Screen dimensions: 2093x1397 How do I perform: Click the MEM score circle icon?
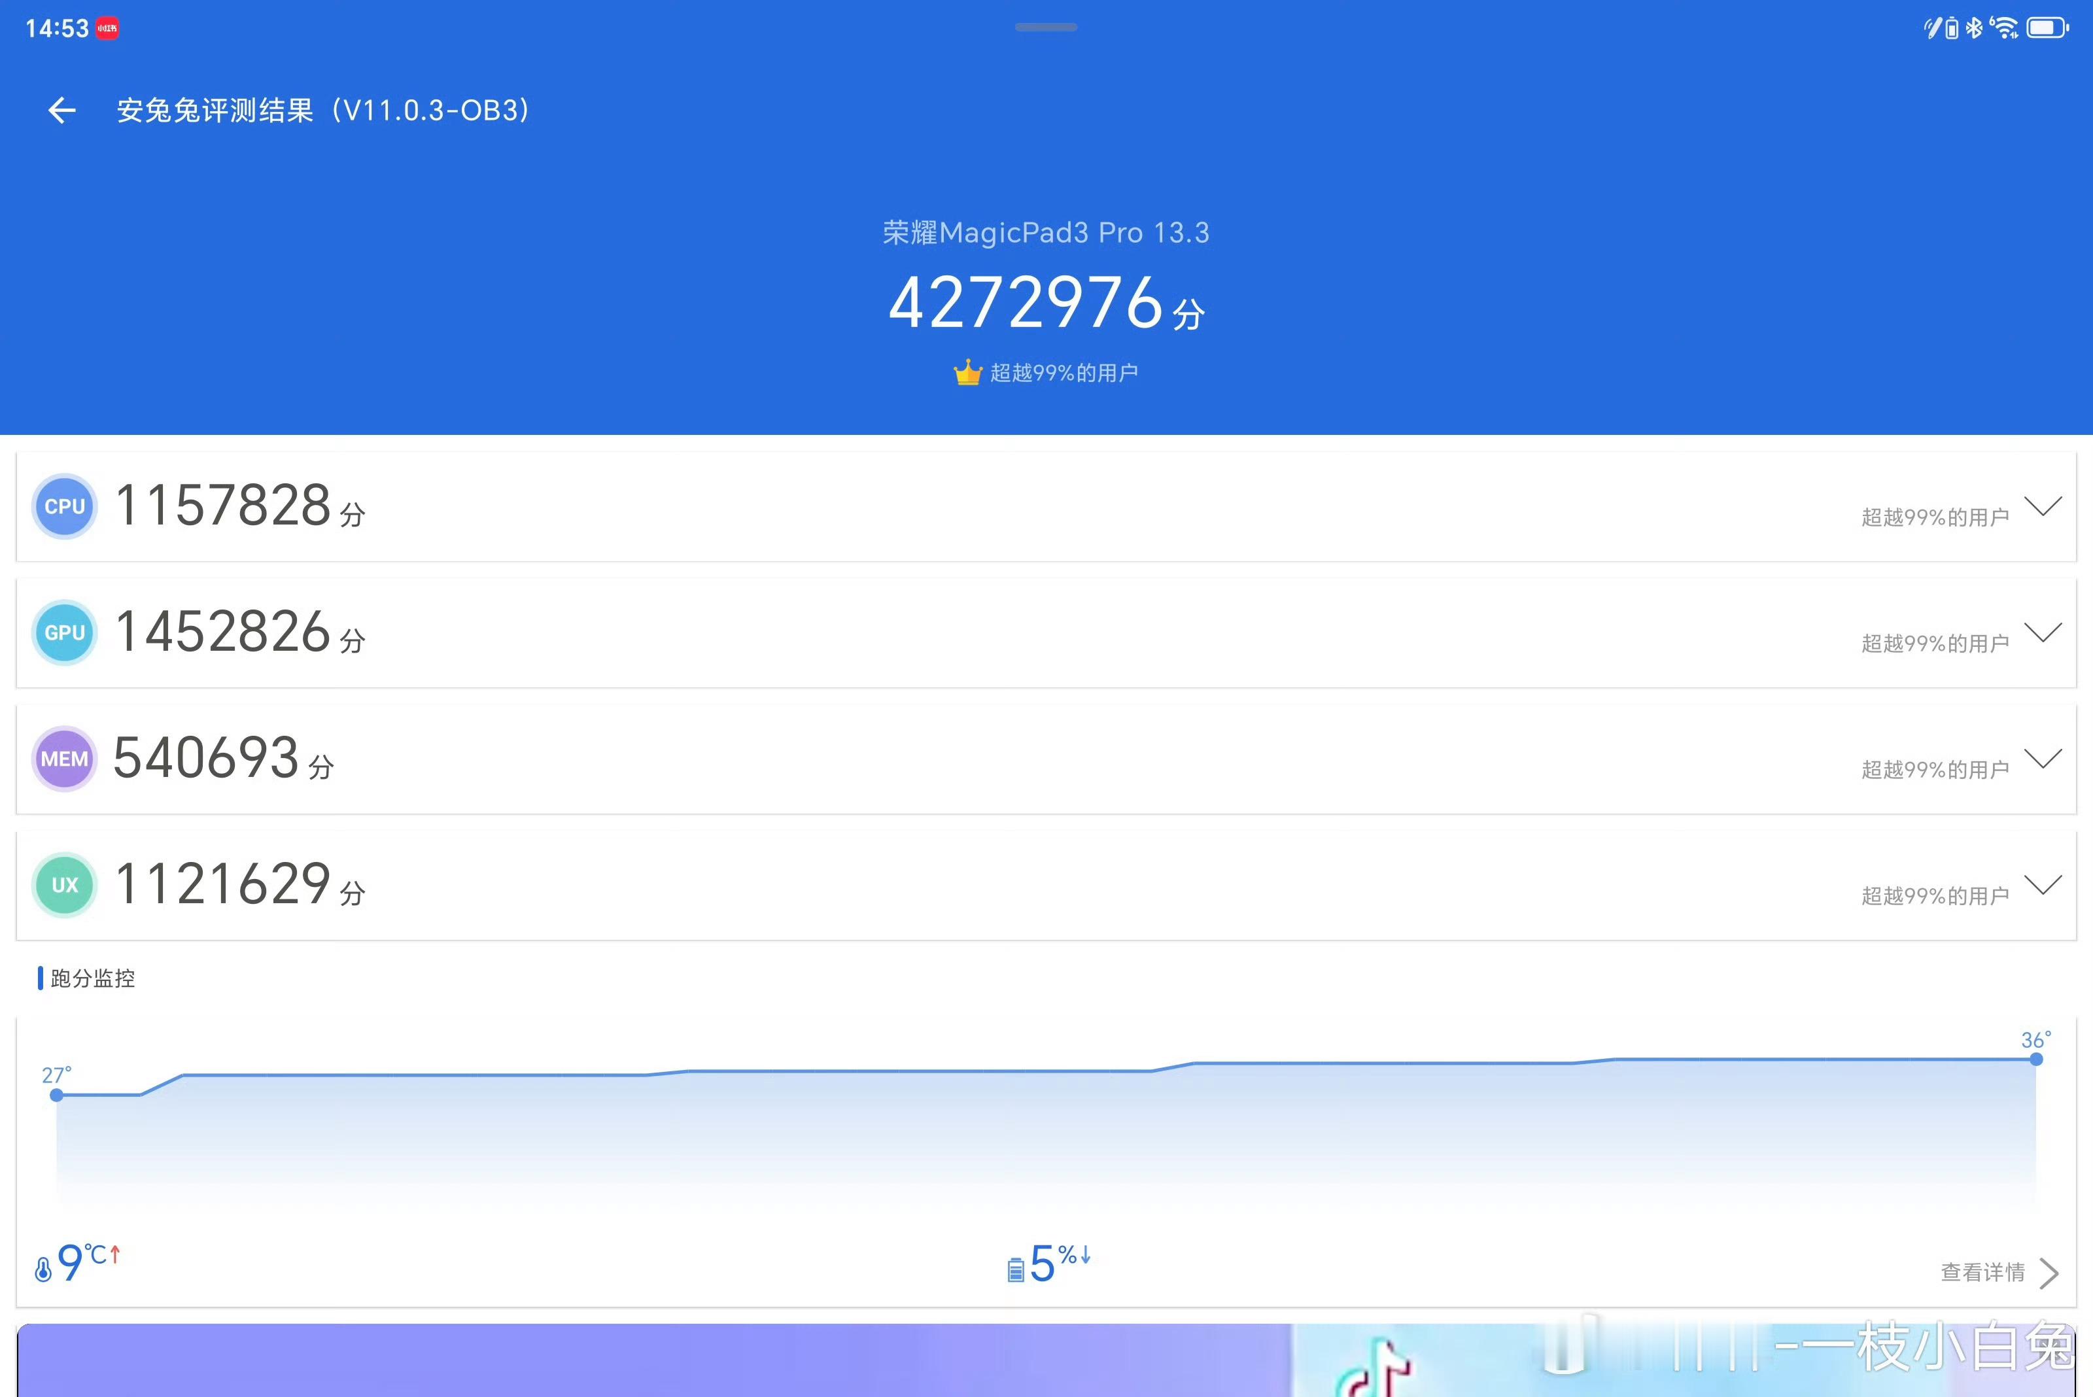pyautogui.click(x=64, y=759)
